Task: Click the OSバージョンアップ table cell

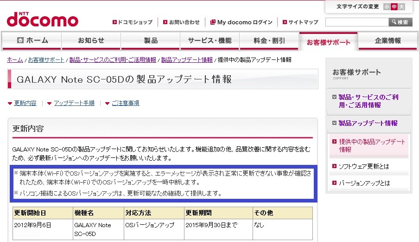Action: 154,229
